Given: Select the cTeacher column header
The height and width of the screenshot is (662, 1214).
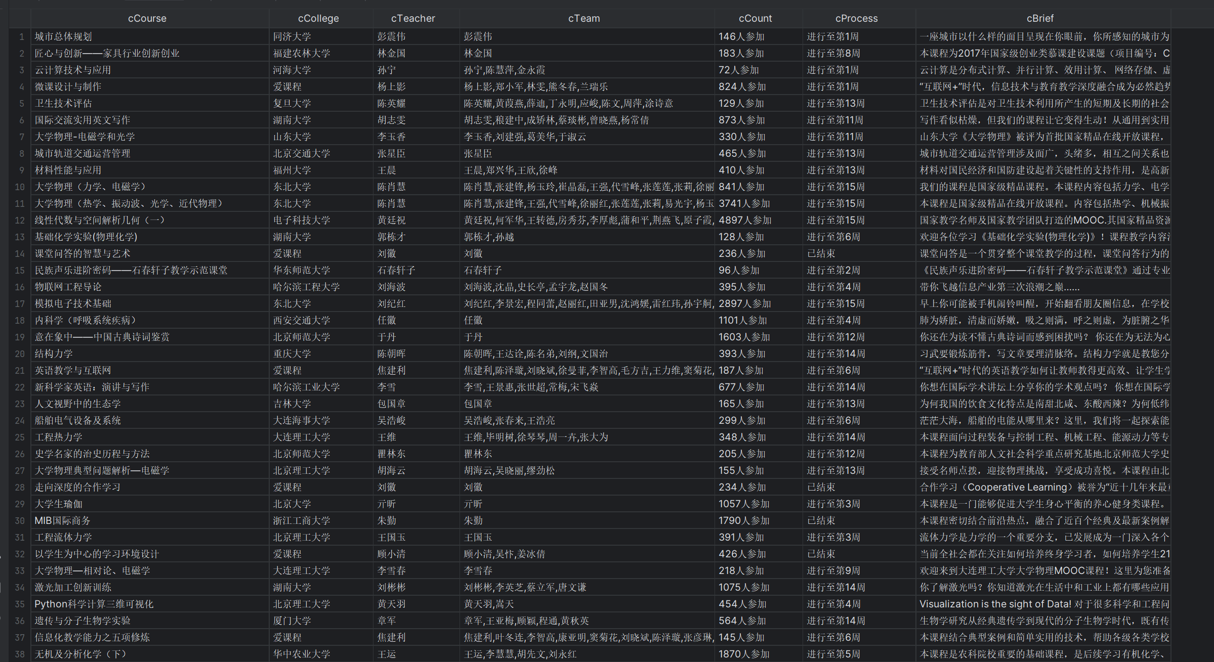Looking at the screenshot, I should click(x=413, y=19).
